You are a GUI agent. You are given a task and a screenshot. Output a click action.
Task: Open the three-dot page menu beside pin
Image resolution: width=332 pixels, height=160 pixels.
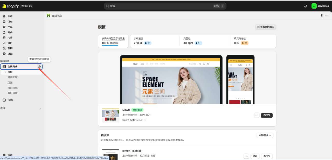(327, 16)
